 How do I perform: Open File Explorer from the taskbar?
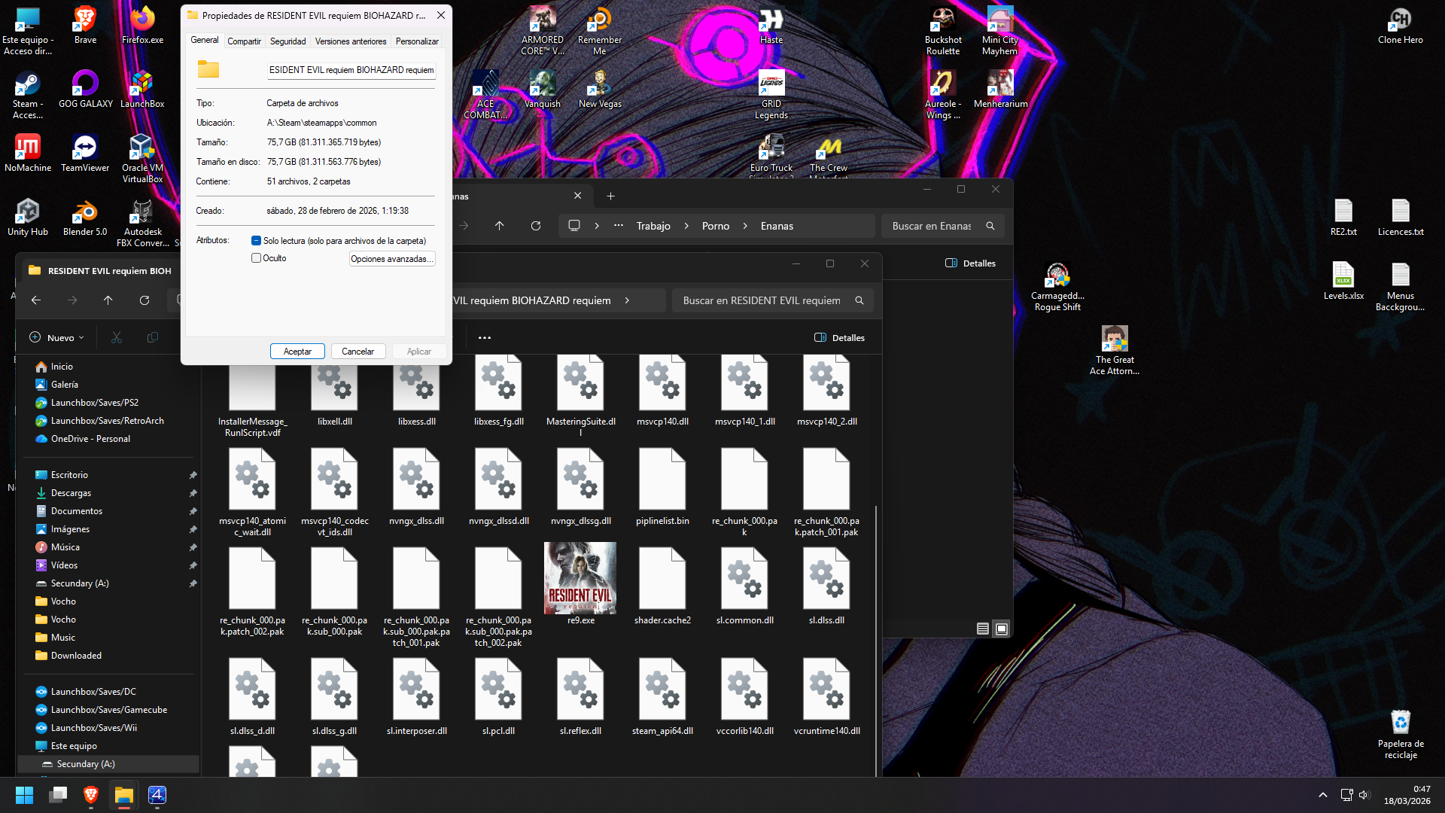[x=124, y=795]
